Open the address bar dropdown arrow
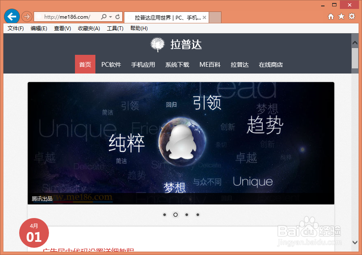The height and width of the screenshot is (255, 362). (x=111, y=17)
